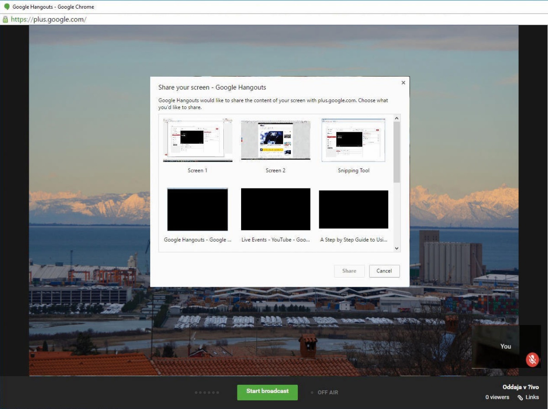
Task: Click the Screen 1 label text
Action: point(197,171)
